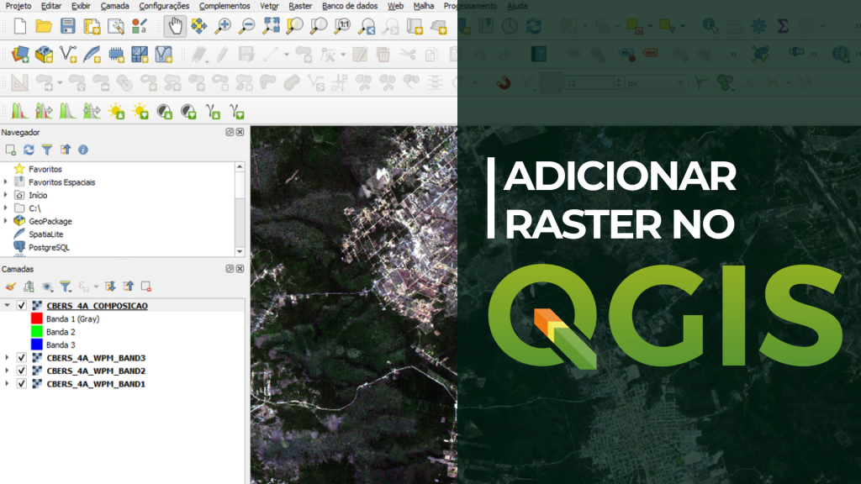The height and width of the screenshot is (484, 861).
Task: Open the Raster menu
Action: pos(299,6)
